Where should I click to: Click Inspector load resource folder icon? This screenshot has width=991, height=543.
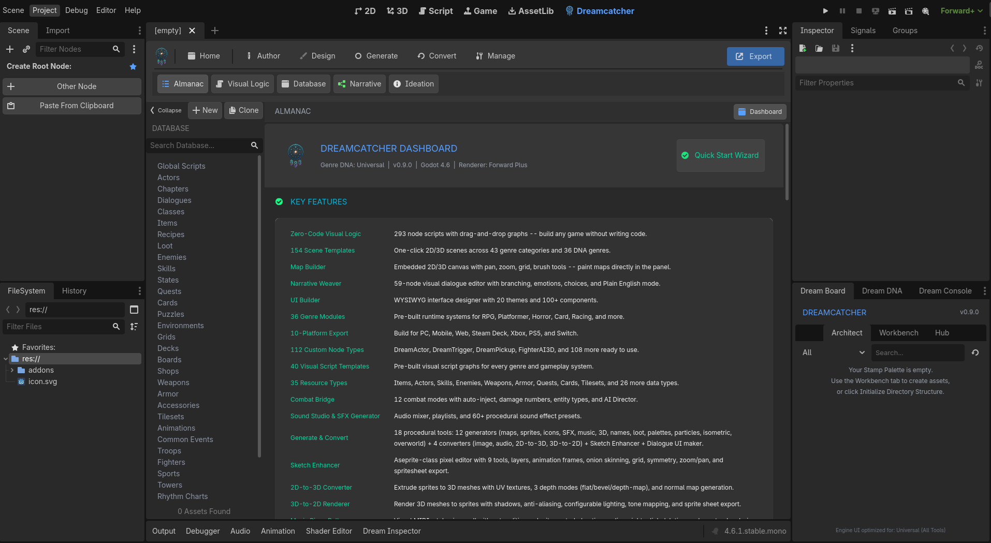(x=819, y=48)
